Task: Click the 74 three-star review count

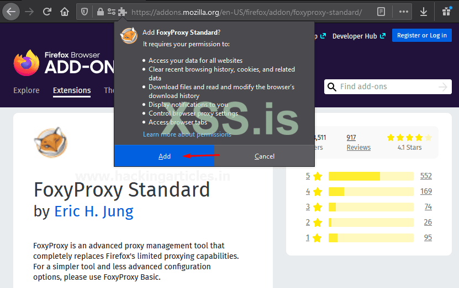Action: tap(428, 207)
